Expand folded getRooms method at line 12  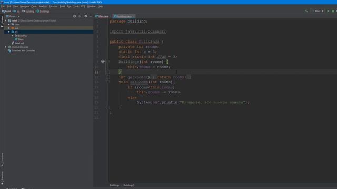pos(108,77)
